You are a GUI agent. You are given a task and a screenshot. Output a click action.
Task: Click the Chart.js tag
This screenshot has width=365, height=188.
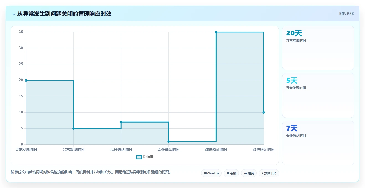click(x=211, y=173)
